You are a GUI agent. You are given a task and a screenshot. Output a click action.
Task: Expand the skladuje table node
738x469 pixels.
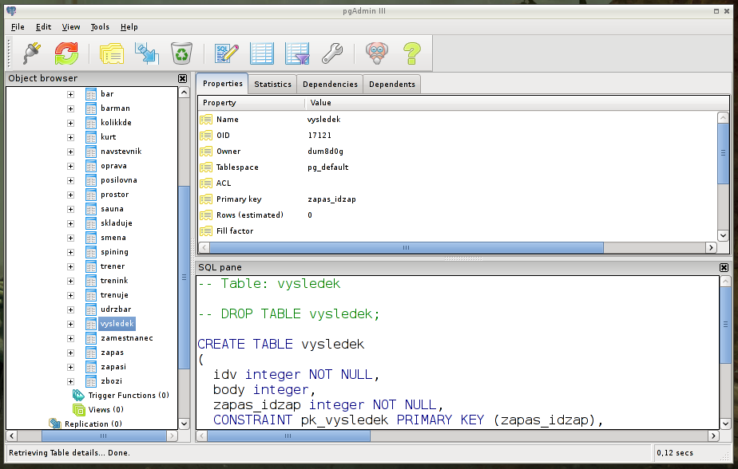pyautogui.click(x=70, y=223)
